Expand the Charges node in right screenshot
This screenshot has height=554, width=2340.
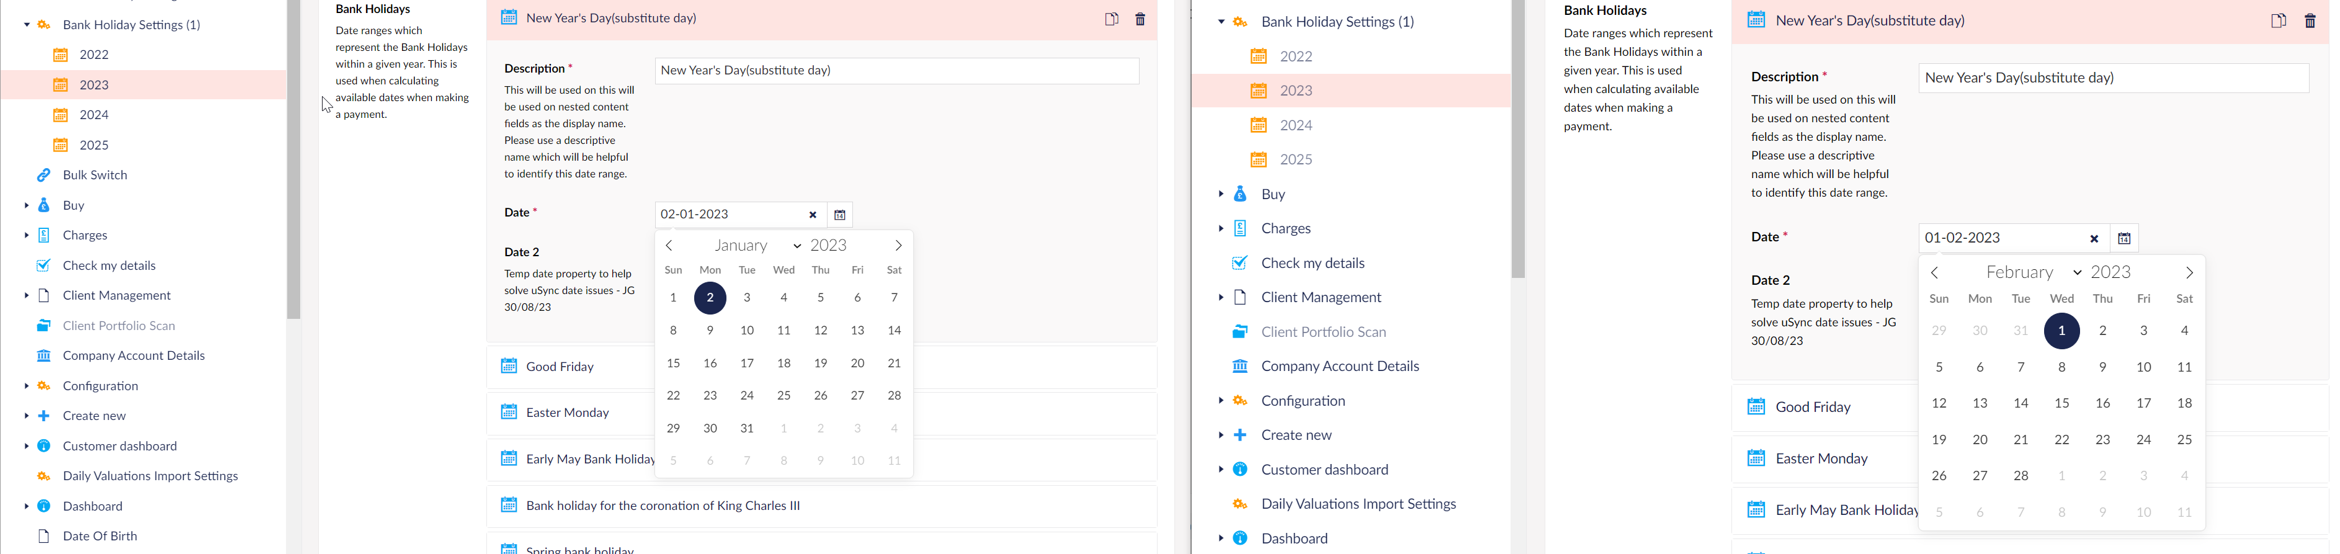1221,228
